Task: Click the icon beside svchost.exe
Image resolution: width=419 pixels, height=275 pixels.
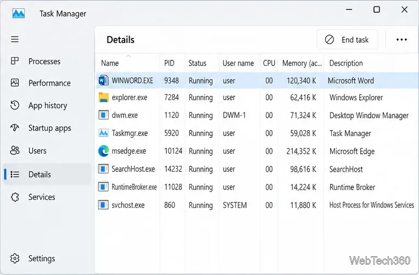Action: point(103,205)
